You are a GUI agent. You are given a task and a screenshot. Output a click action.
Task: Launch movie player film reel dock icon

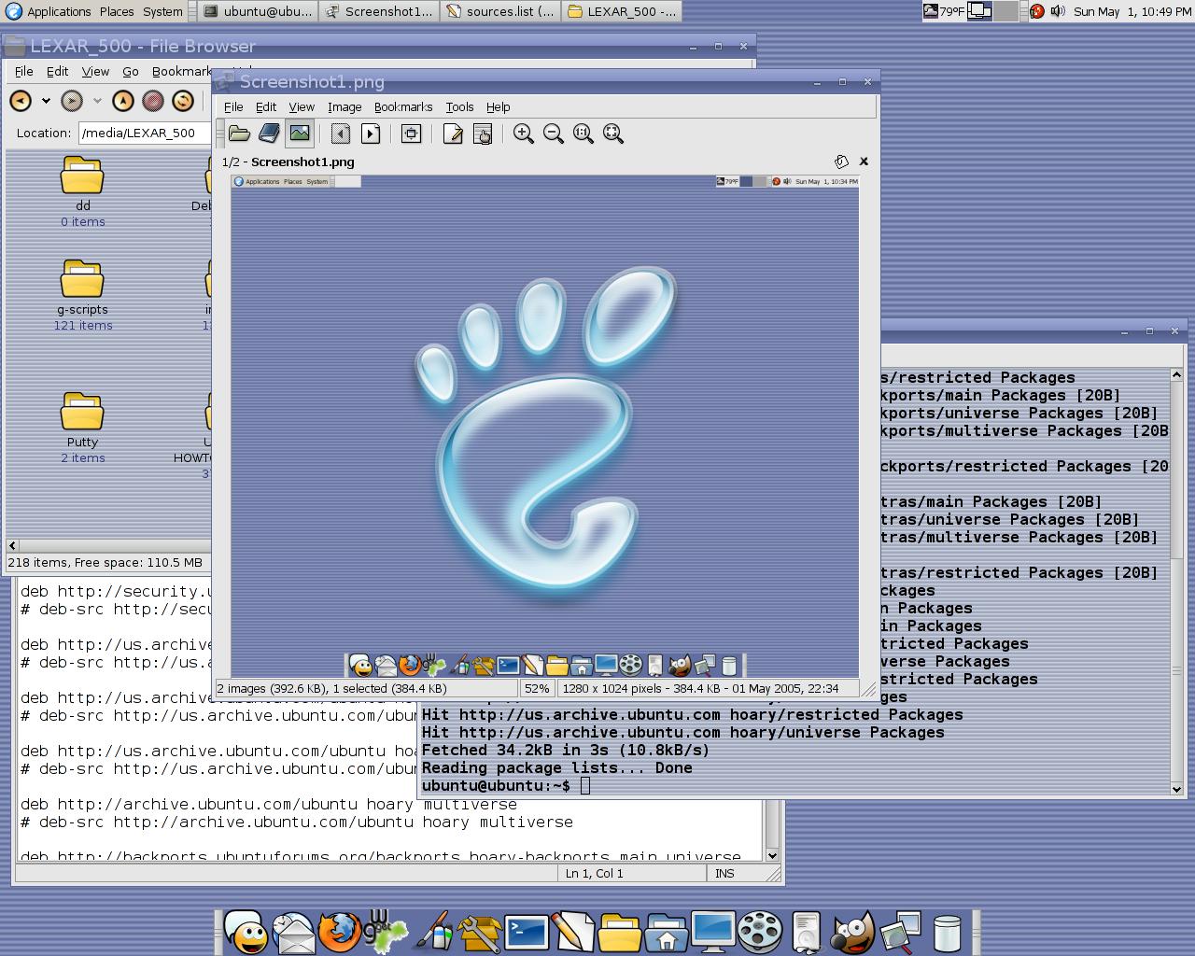pos(760,932)
